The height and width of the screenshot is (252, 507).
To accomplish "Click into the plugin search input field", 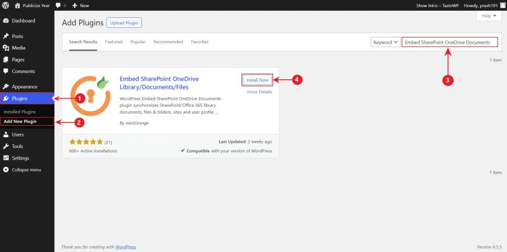I will click(x=450, y=43).
